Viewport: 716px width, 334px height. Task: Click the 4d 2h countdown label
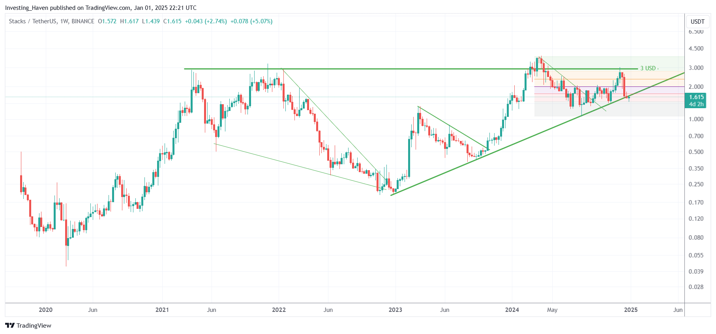pyautogui.click(x=696, y=104)
